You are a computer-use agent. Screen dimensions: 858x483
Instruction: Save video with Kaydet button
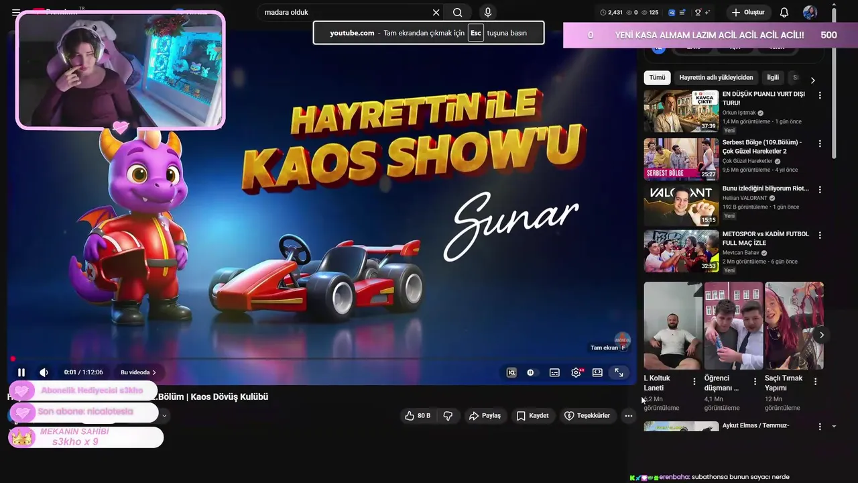pyautogui.click(x=532, y=416)
